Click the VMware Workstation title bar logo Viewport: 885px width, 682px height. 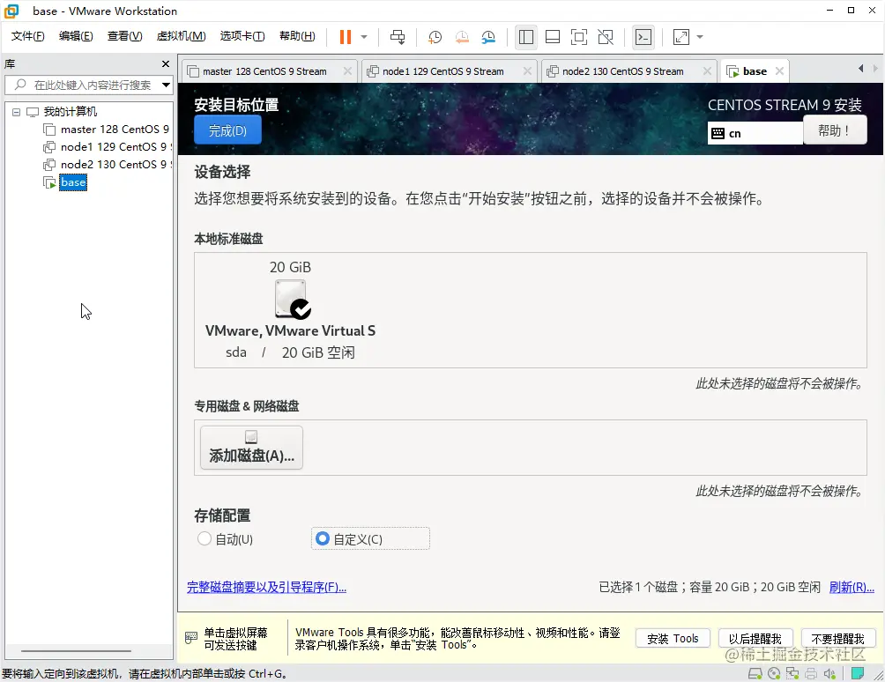tap(11, 11)
